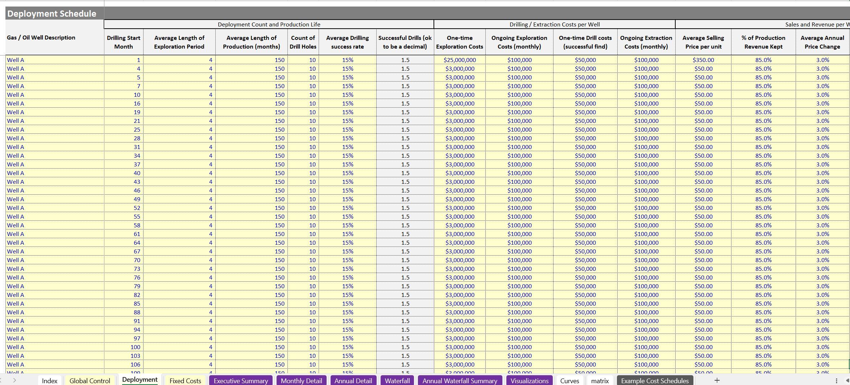Click the Gas / Oil Well Description header

(x=55, y=38)
